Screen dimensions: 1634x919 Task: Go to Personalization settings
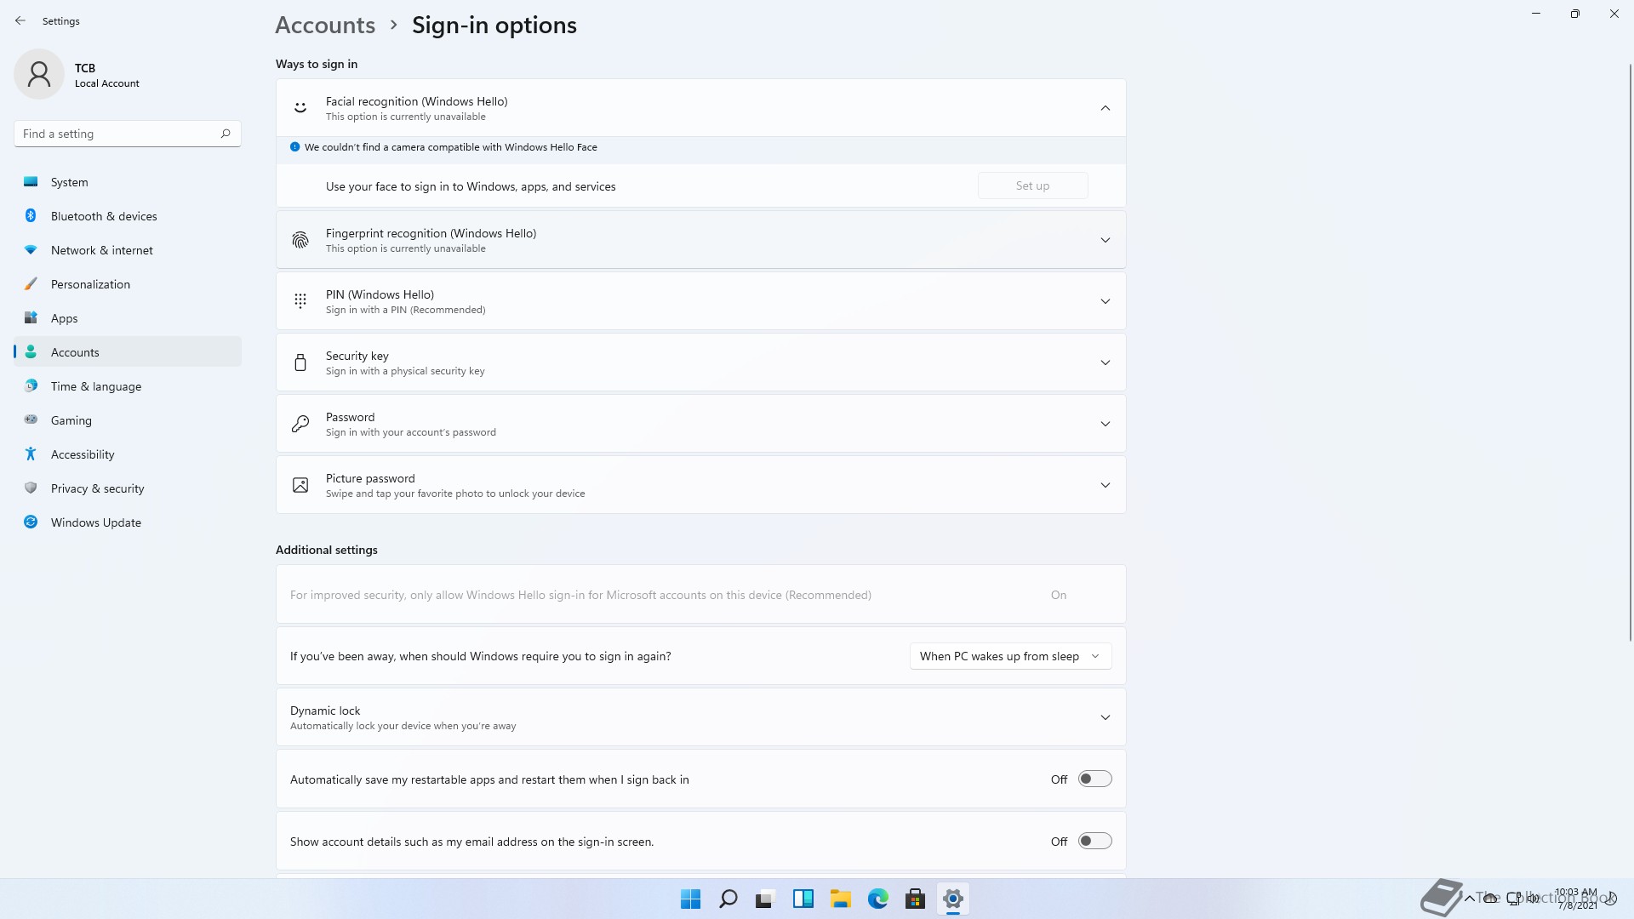tap(128, 284)
